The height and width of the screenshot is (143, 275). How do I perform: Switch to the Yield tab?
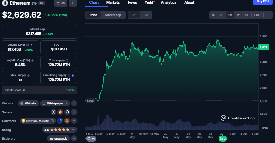pos(149,3)
